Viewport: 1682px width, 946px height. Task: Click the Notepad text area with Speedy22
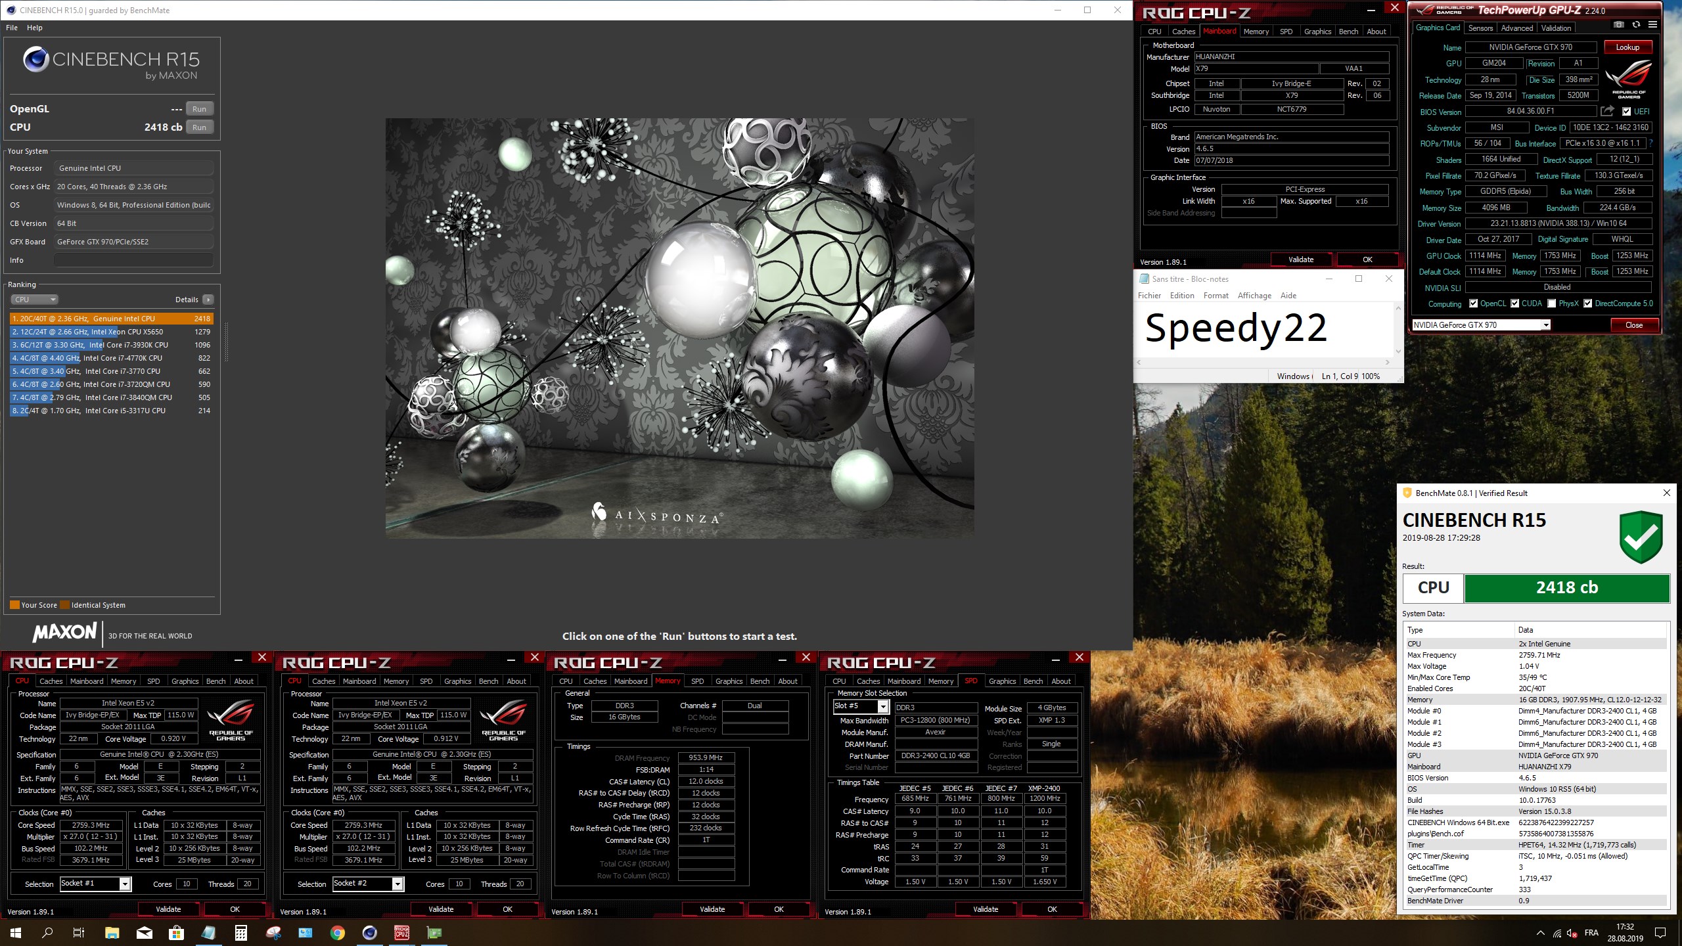tap(1264, 329)
